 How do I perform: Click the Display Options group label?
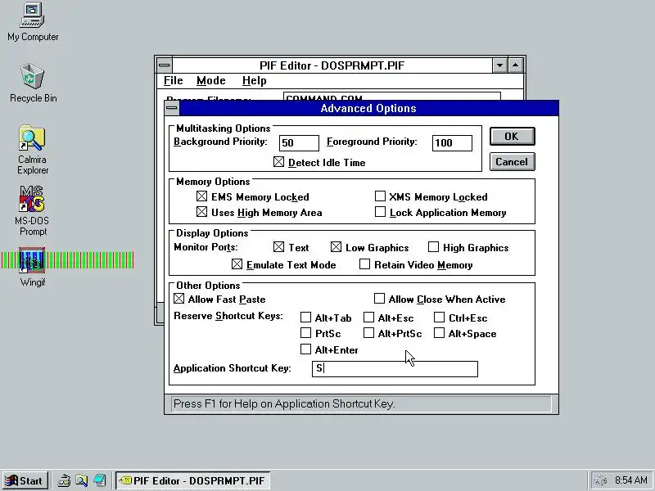(x=212, y=233)
